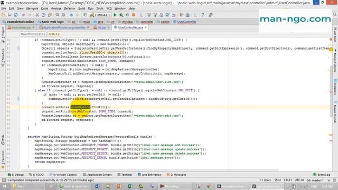Open the File menu

tap(4, 8)
